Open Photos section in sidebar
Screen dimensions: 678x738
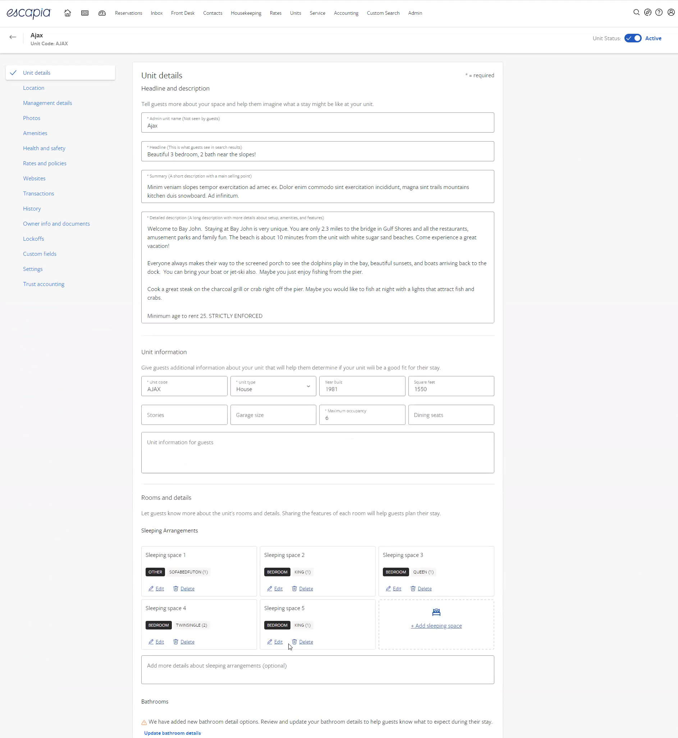coord(32,118)
